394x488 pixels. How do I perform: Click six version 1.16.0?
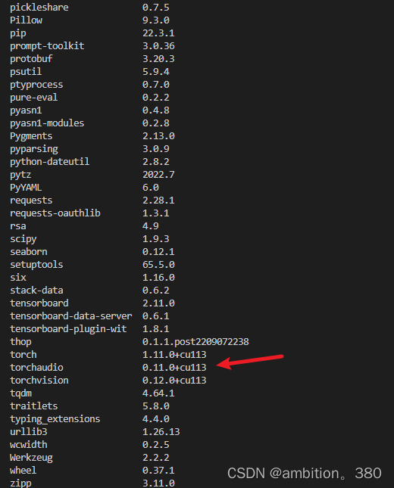158,278
